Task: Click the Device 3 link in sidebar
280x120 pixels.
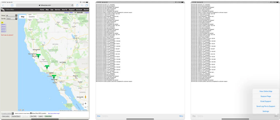Action: [3, 28]
